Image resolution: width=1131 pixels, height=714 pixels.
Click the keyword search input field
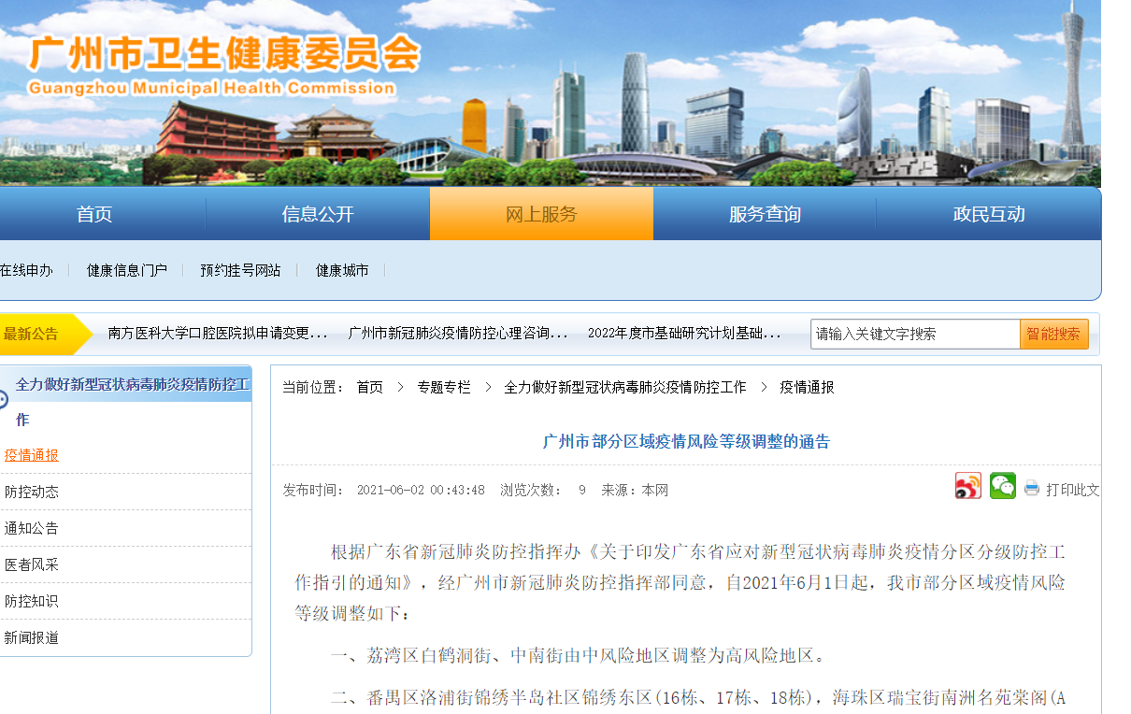point(915,334)
